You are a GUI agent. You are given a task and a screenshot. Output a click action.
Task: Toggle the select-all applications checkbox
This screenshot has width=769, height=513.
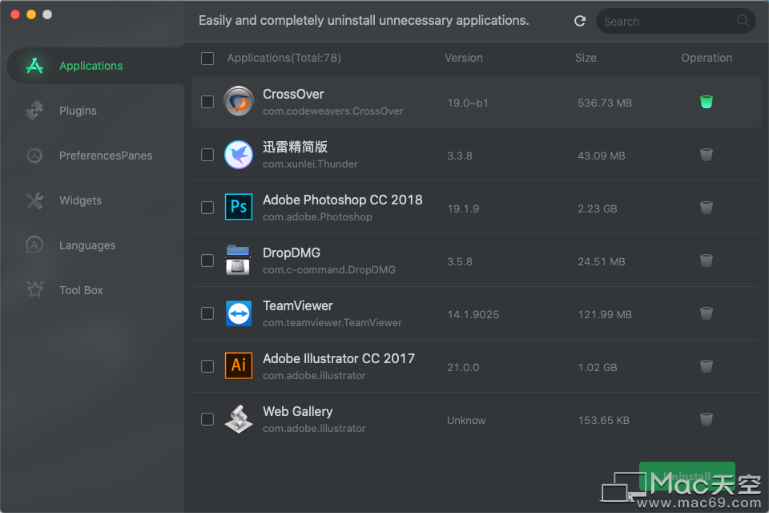207,59
